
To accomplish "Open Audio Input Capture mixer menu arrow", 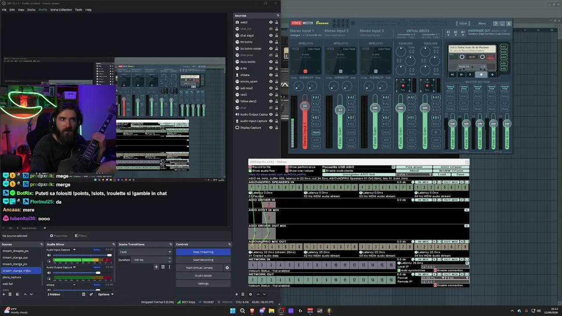I will tap(74, 250).
